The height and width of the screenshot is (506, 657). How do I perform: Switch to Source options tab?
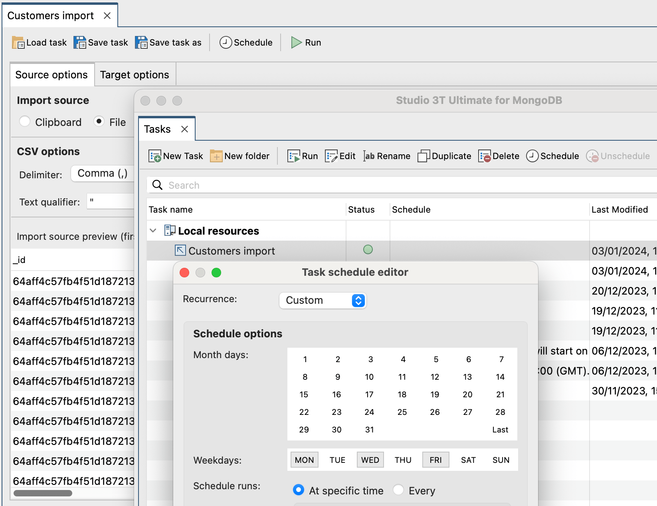[51, 75]
